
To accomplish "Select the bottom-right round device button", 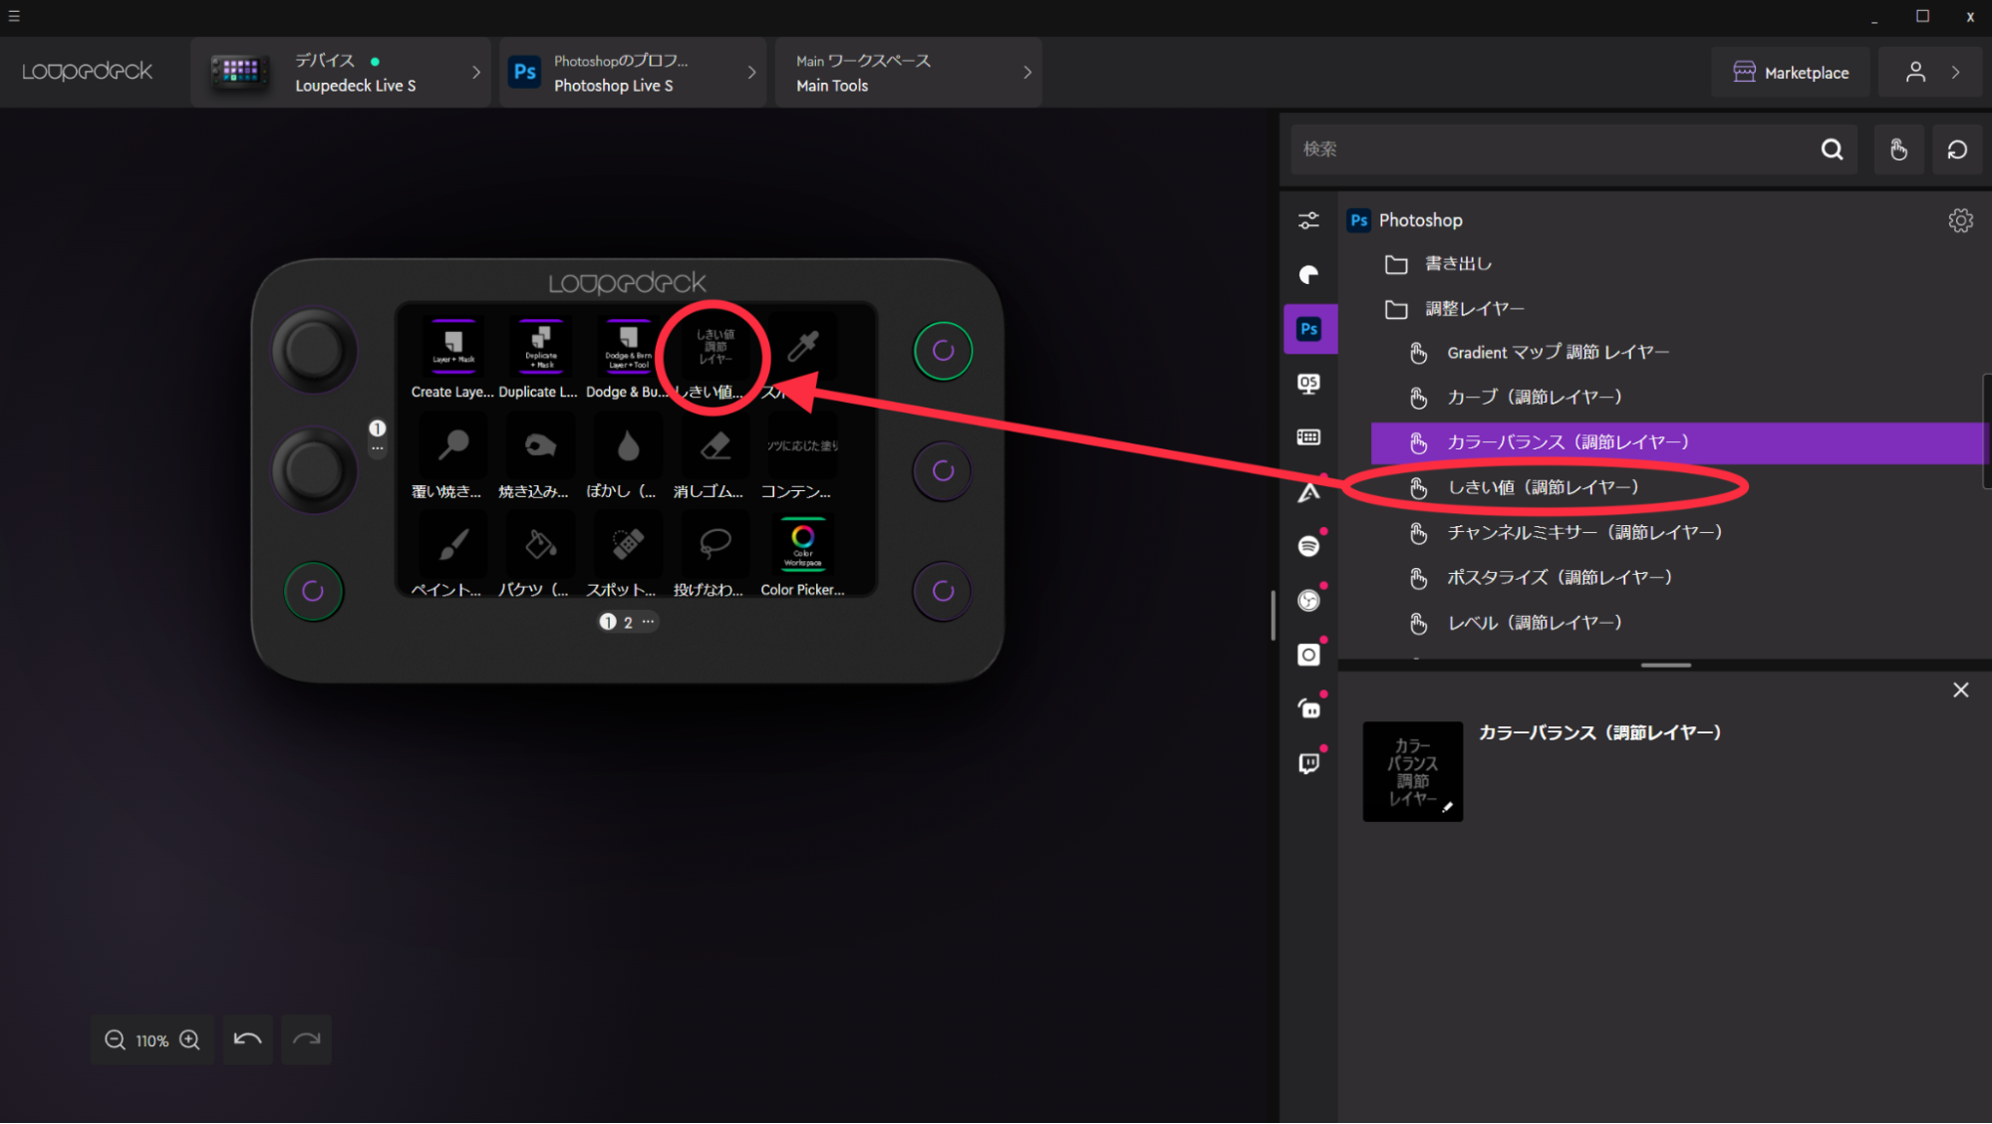I will coord(943,592).
